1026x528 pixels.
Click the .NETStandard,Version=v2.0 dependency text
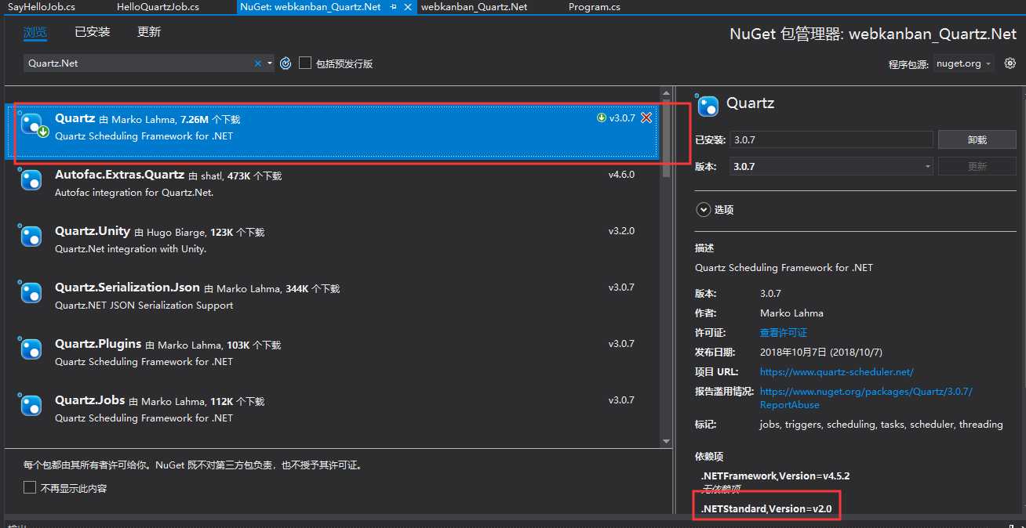coord(766,509)
